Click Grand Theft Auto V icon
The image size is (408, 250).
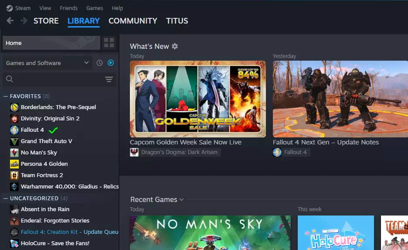point(14,141)
